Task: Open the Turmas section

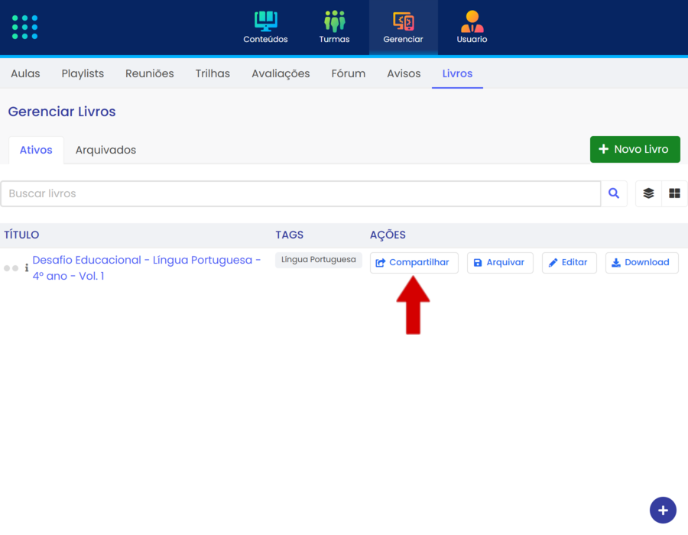Action: tap(334, 28)
